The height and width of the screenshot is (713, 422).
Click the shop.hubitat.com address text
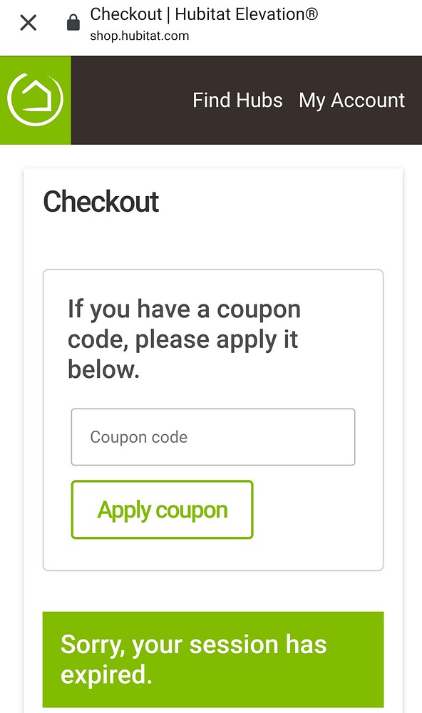[140, 36]
